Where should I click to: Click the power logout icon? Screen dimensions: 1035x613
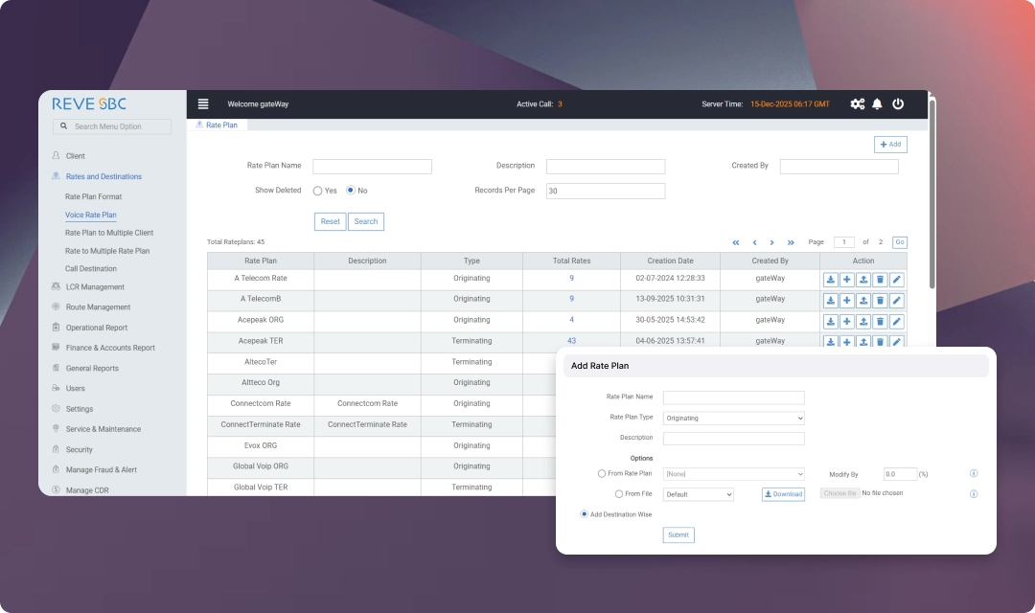(898, 104)
